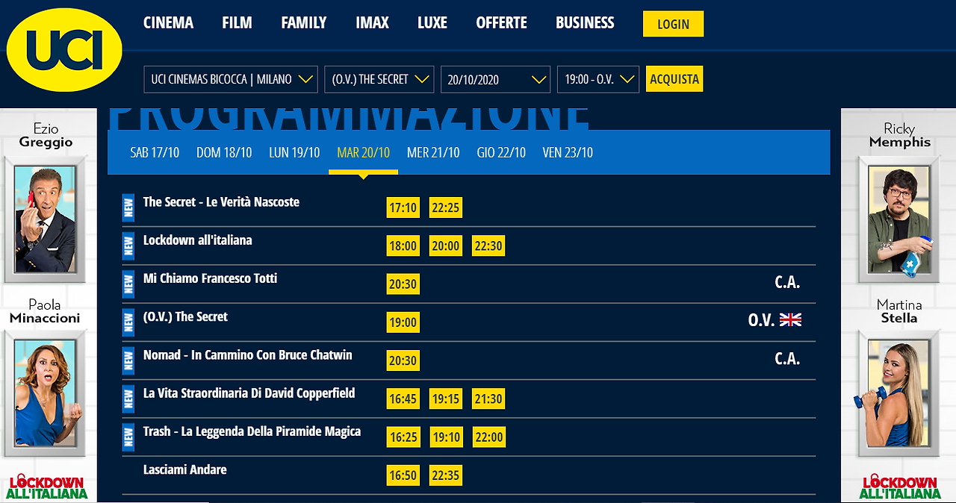956x503 pixels.
Task: Click the NEW badge on Nomad
Action: click(128, 360)
